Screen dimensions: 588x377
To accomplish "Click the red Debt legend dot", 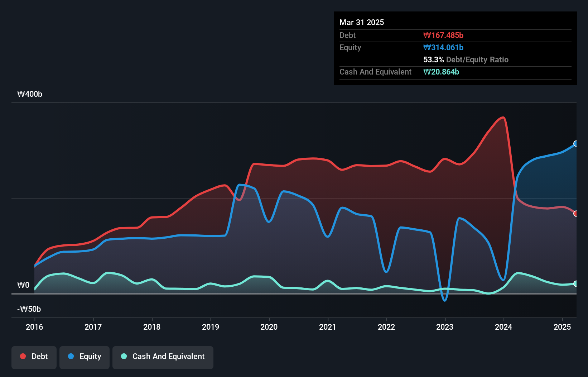I will pyautogui.click(x=22, y=356).
